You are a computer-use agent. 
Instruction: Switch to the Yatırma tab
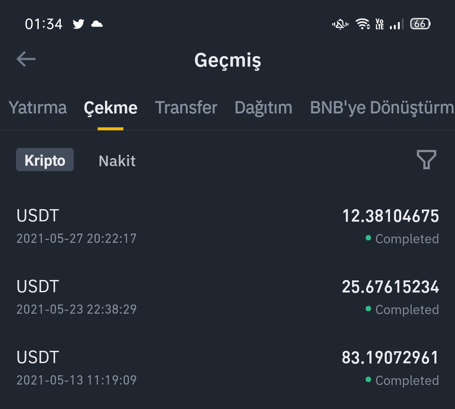click(38, 108)
